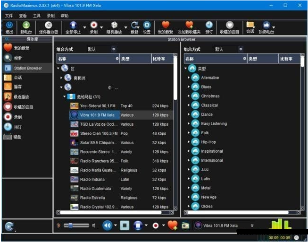Sort left list by 比特率 column header
308x243 pixels.
[x=162, y=59]
